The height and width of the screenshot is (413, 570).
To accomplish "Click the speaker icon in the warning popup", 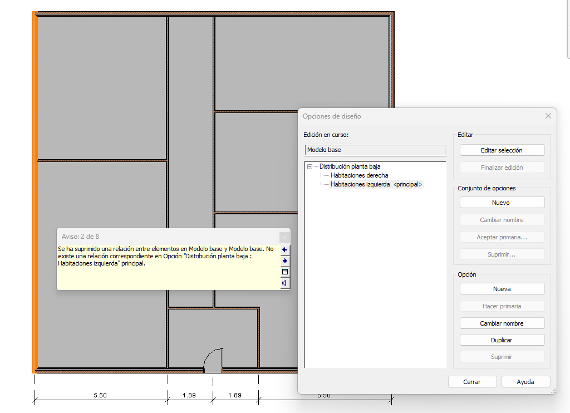I will pyautogui.click(x=285, y=283).
